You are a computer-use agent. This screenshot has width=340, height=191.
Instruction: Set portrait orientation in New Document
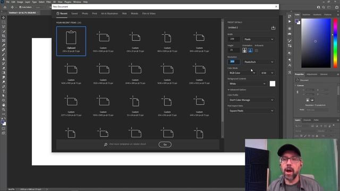point(244,50)
